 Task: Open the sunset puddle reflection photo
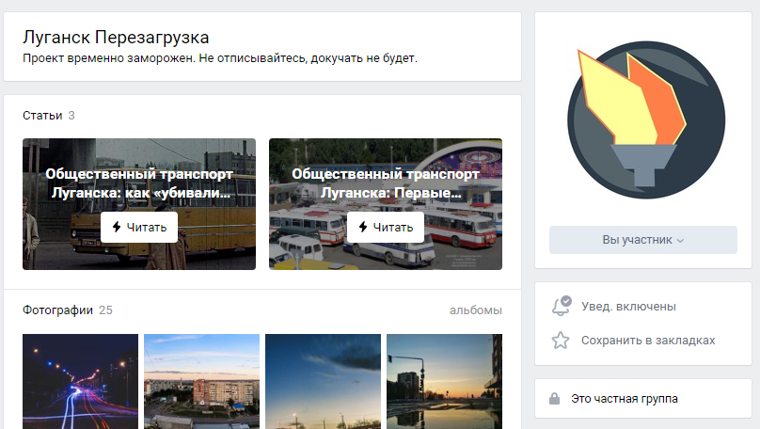[x=445, y=382]
